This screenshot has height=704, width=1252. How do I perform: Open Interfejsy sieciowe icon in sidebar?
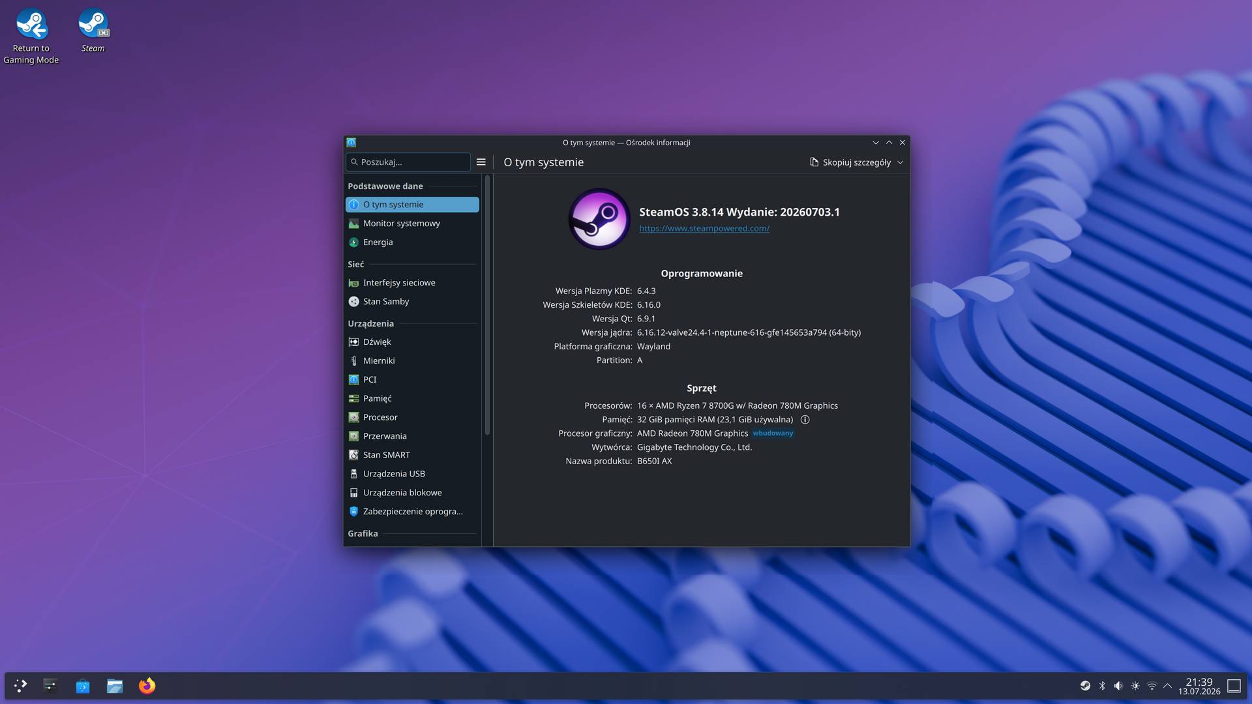[353, 283]
